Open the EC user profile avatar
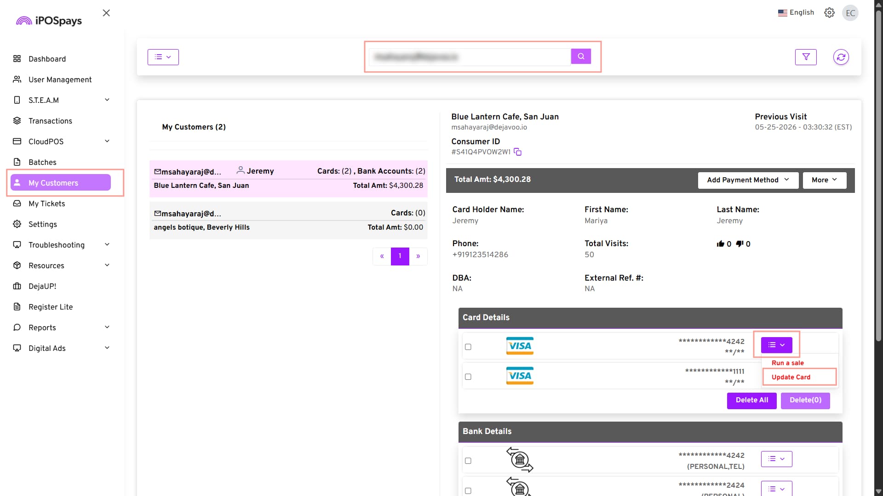Viewport: 883px width, 496px height. pos(850,13)
